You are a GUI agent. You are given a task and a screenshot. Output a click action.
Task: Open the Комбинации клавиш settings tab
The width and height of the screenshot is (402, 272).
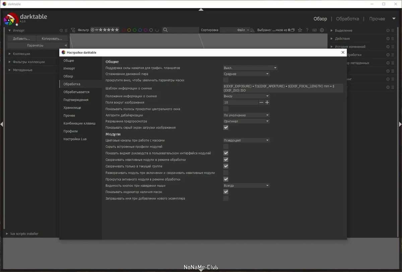(80, 123)
